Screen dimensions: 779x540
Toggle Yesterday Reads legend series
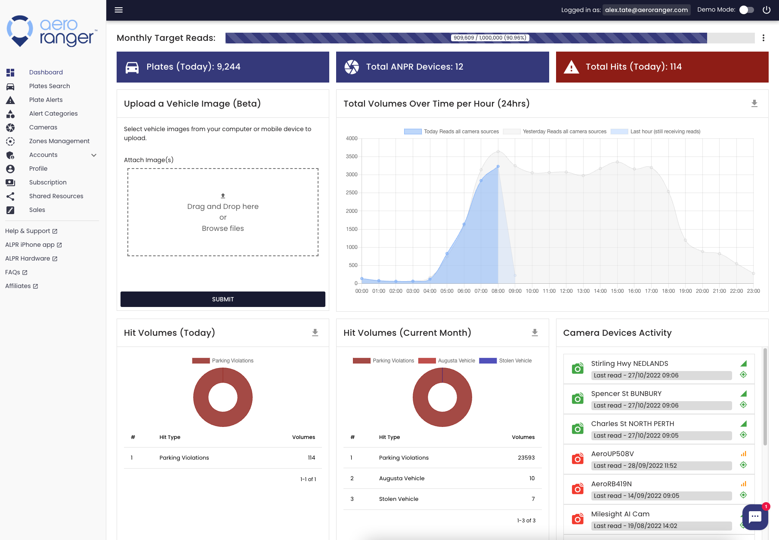555,132
